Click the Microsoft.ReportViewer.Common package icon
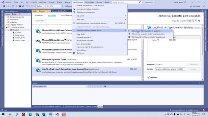 [38, 31]
